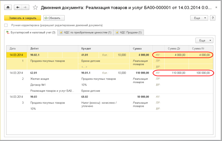Viewport: 222px width, 141px height.
Task: Open the top Еще dropdown menu
Action: [x=199, y=18]
